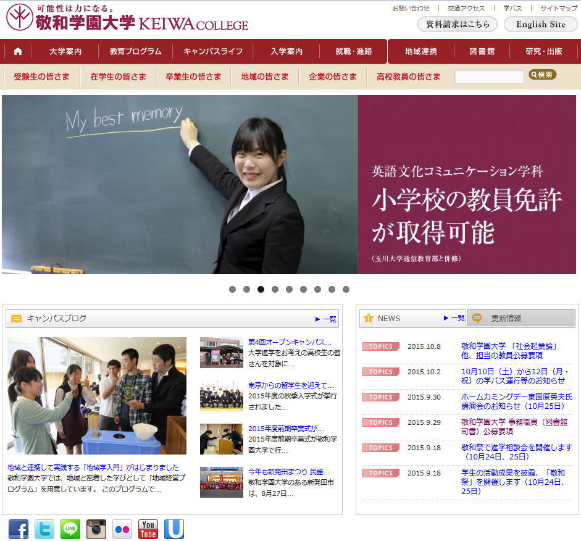Click the green LINE icon

point(70,529)
